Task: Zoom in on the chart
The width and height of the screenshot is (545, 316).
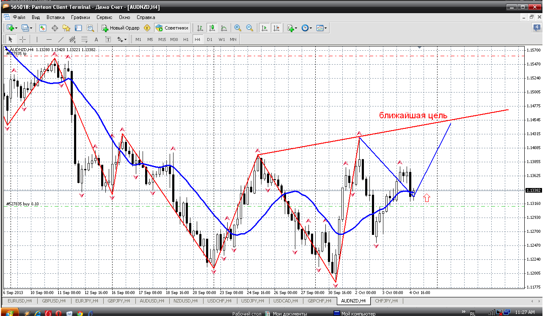Action: 238,28
